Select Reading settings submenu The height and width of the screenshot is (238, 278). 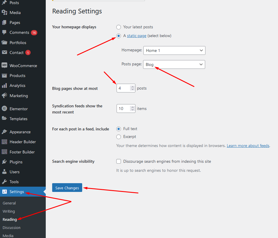tap(10, 219)
